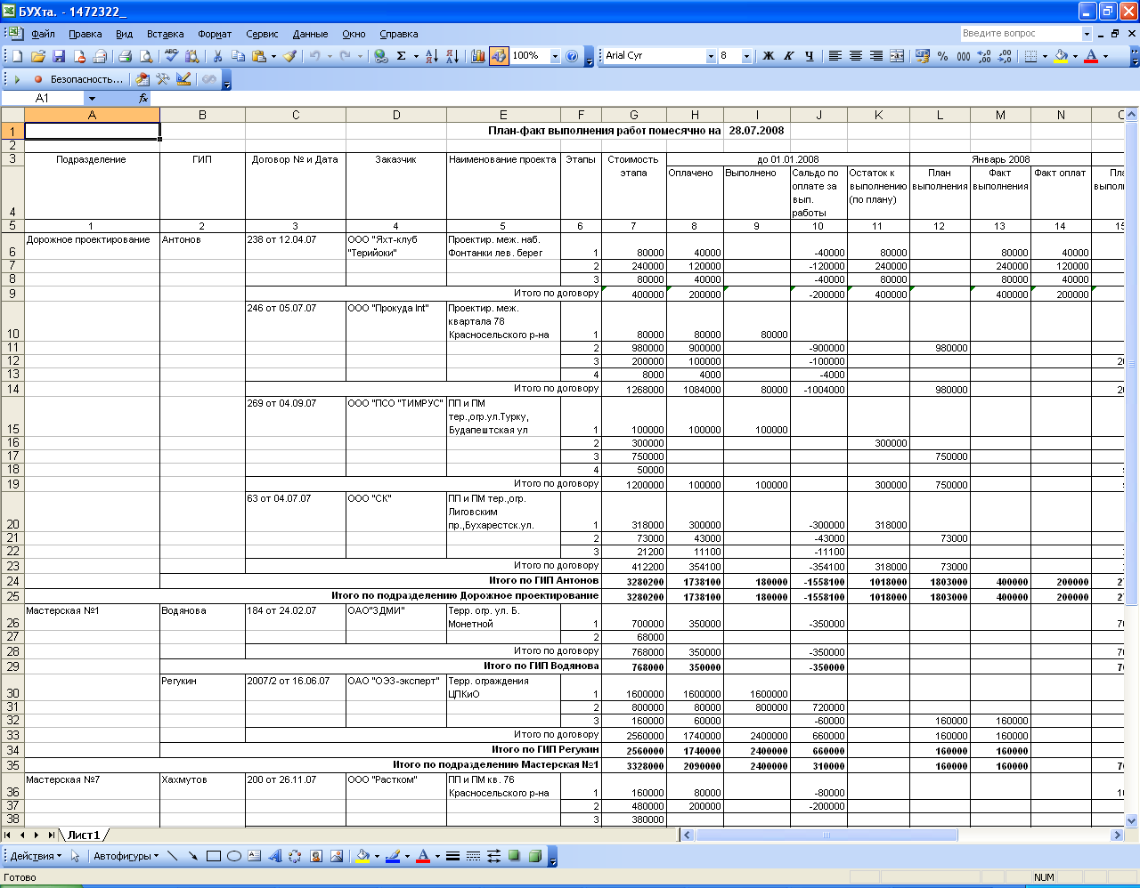
Task: Open Paste options dropdown arrow
Action: coord(273,56)
